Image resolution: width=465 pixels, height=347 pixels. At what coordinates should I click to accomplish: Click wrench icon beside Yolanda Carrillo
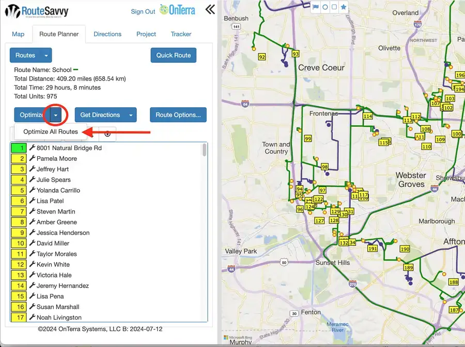click(32, 190)
